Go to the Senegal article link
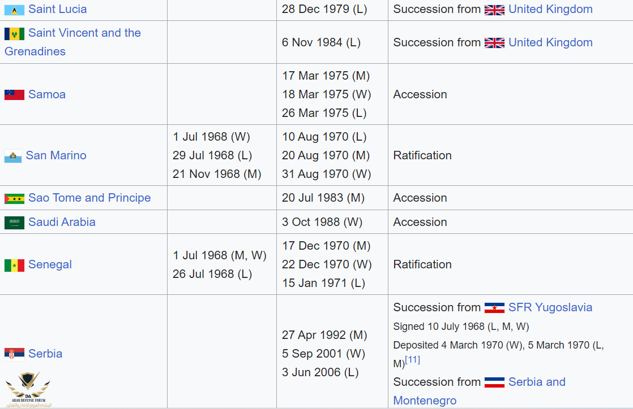 tap(50, 264)
